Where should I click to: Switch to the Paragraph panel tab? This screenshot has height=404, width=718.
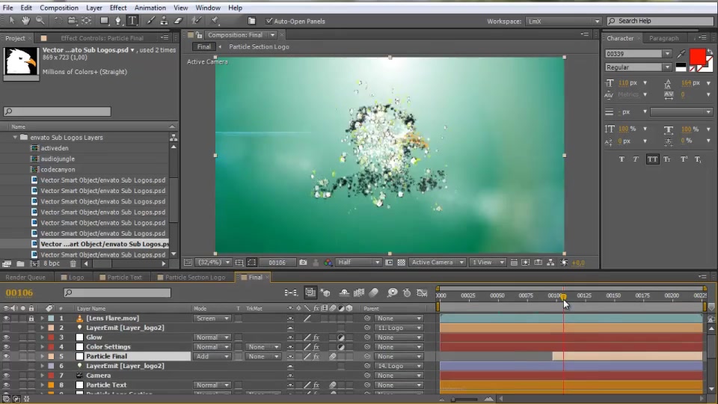click(663, 38)
